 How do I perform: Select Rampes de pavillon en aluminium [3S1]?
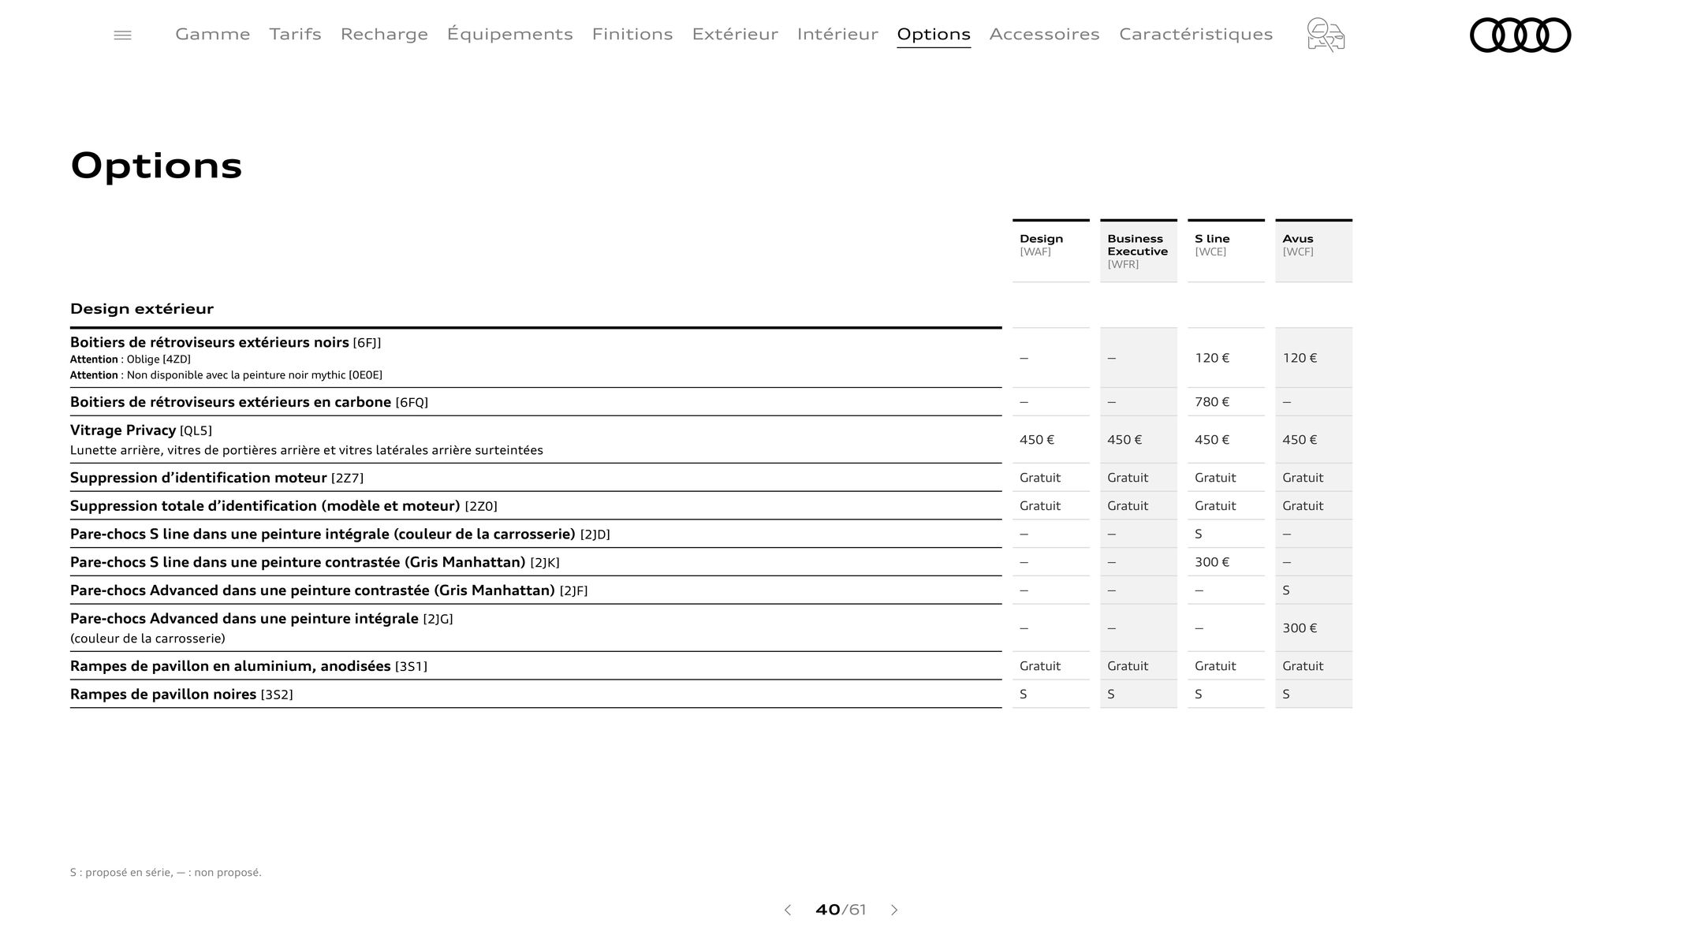[536, 666]
